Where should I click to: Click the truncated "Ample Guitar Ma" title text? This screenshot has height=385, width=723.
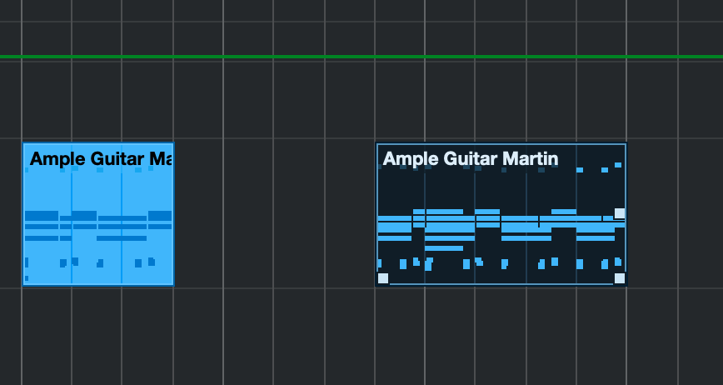click(101, 158)
